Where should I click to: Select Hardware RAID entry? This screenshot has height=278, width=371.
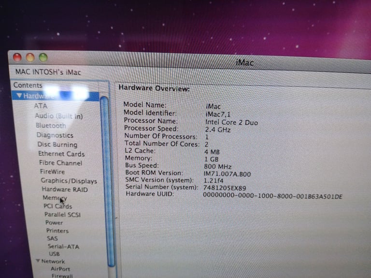[x=65, y=189]
